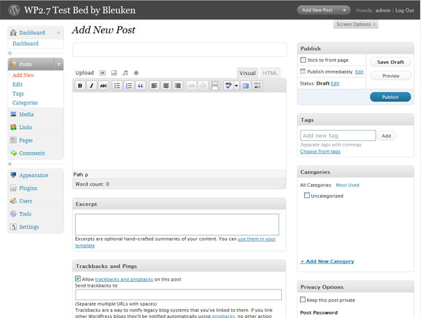Collapse the Posts menu arrow

pos(58,65)
